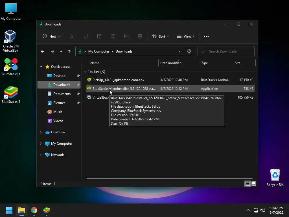289x217 pixels.
Task: Click the Paste clipboard toolbar icon
Action: point(99,36)
